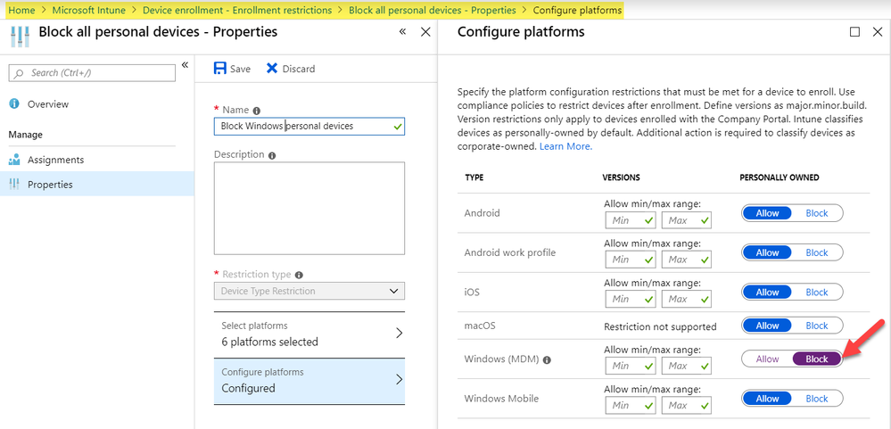The height and width of the screenshot is (429, 891).
Task: Click the Overview info icon in sidebar
Action: coord(14,104)
